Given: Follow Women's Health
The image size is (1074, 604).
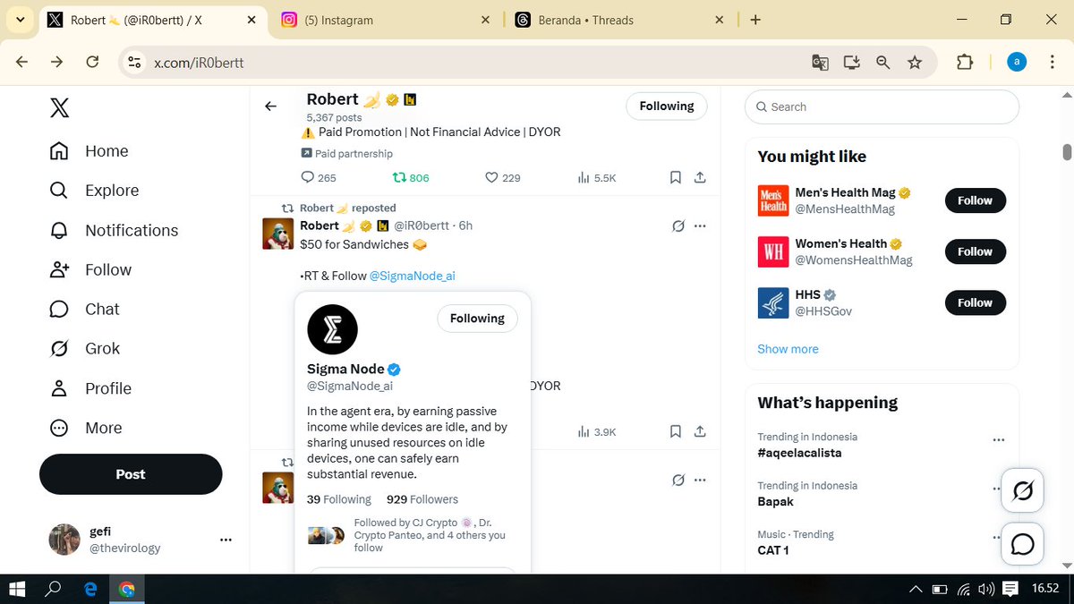Looking at the screenshot, I should tap(975, 251).
